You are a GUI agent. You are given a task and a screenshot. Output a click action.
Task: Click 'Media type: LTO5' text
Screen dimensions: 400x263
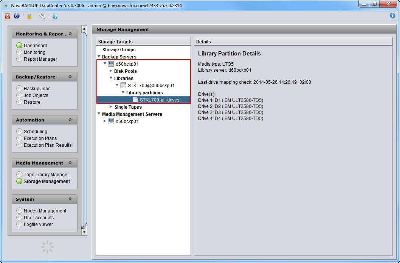216,64
